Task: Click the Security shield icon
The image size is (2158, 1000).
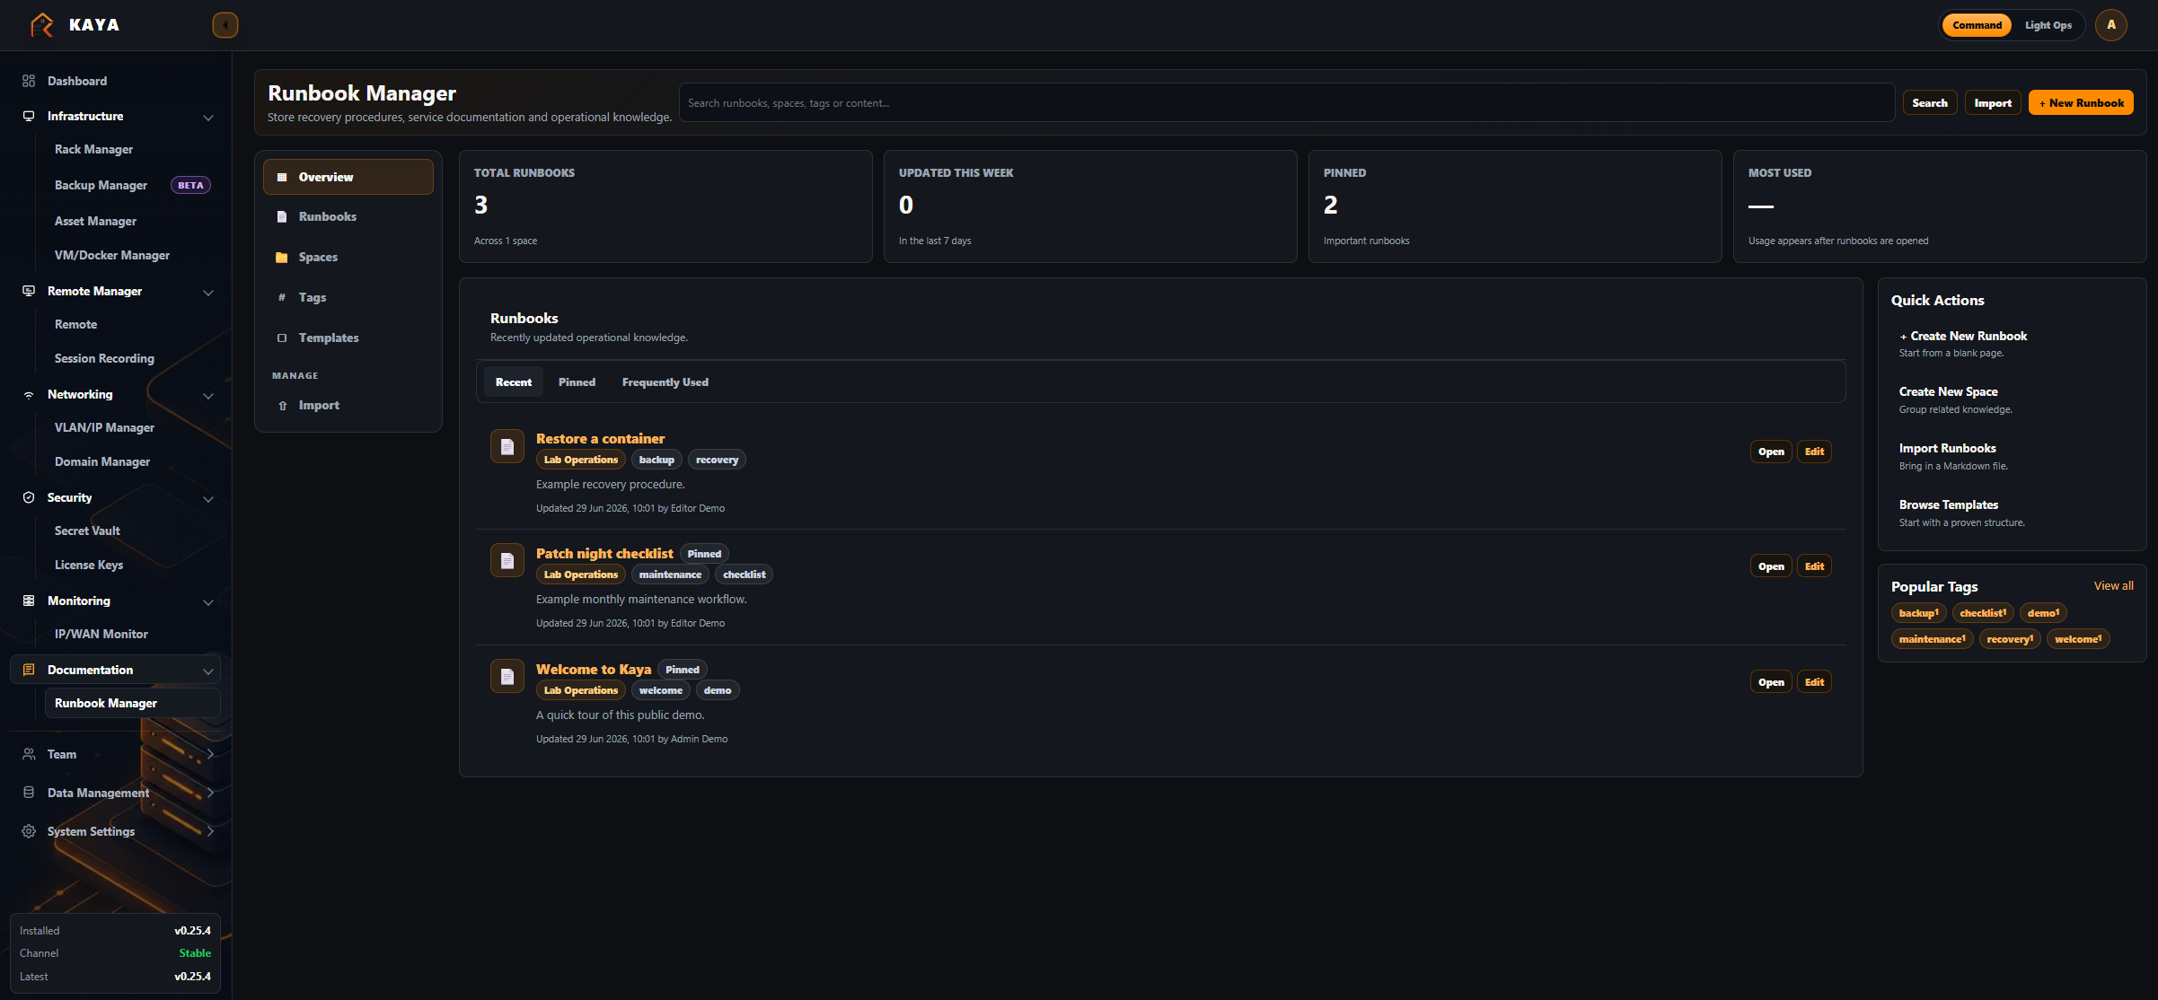Action: 29,497
